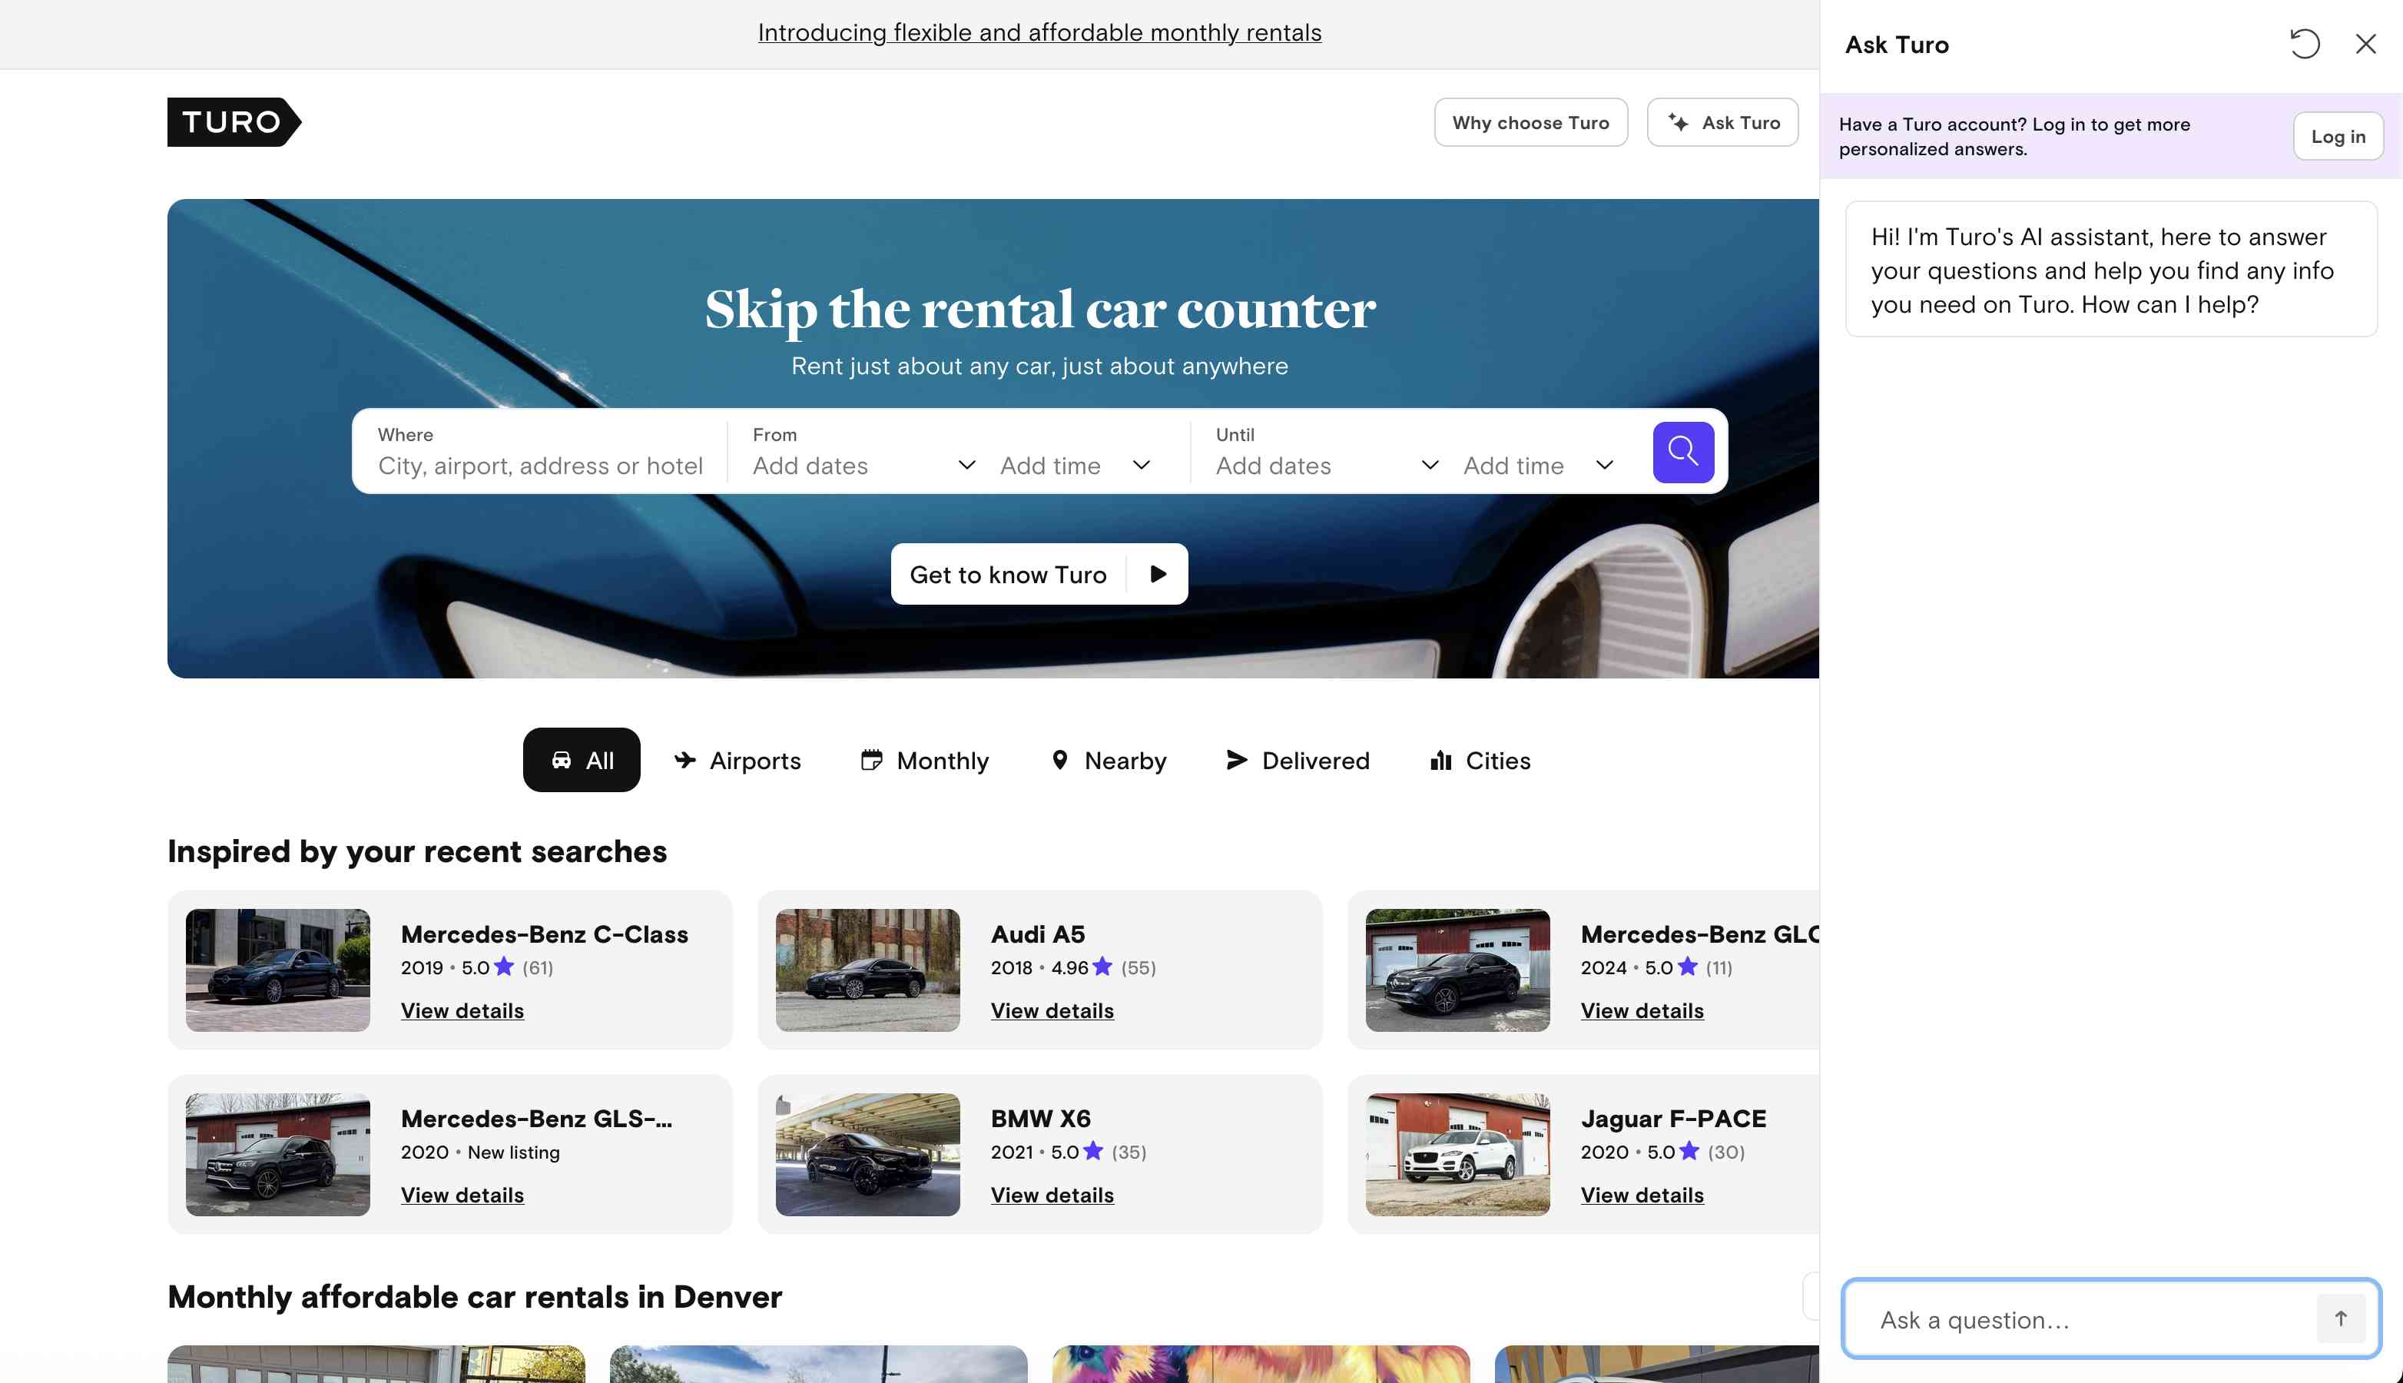Open the Cities tab
The image size is (2403, 1383).
[1479, 760]
